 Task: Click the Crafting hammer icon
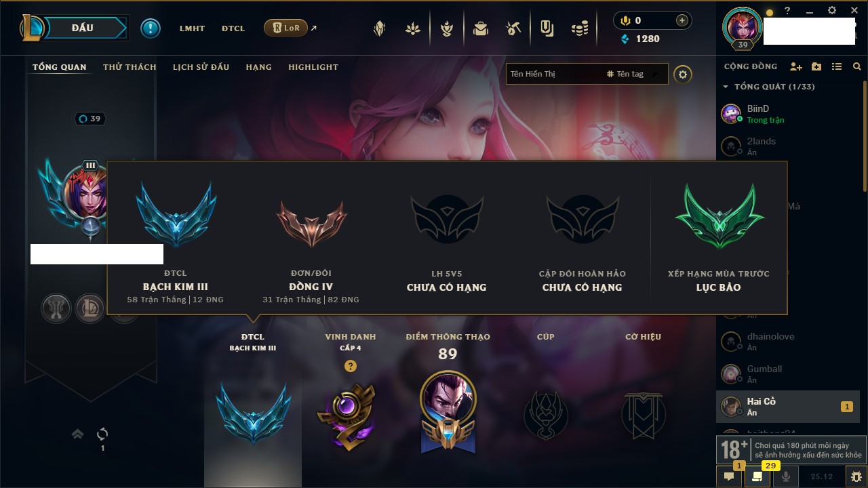coord(513,28)
